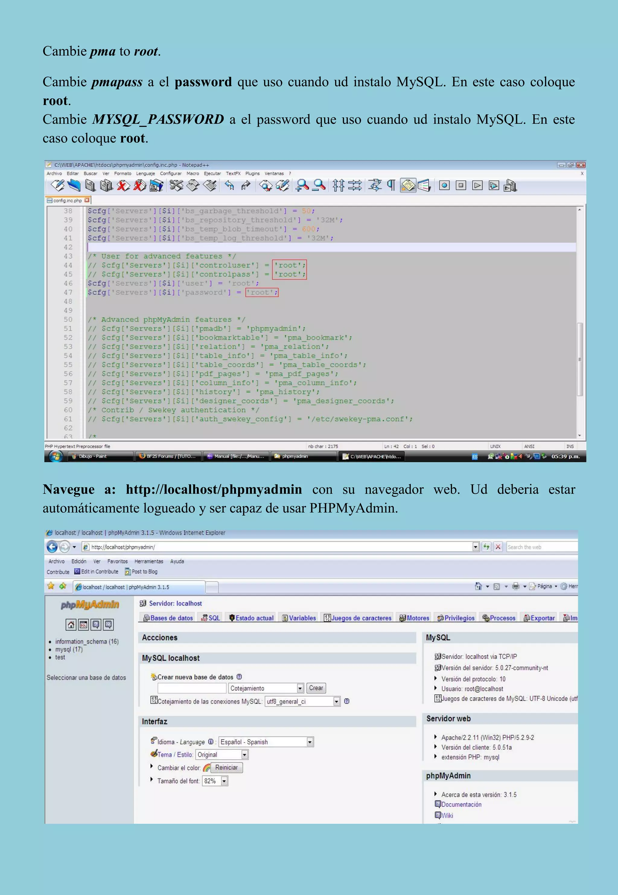Click the Save All icon in Notepad++

tap(107, 186)
